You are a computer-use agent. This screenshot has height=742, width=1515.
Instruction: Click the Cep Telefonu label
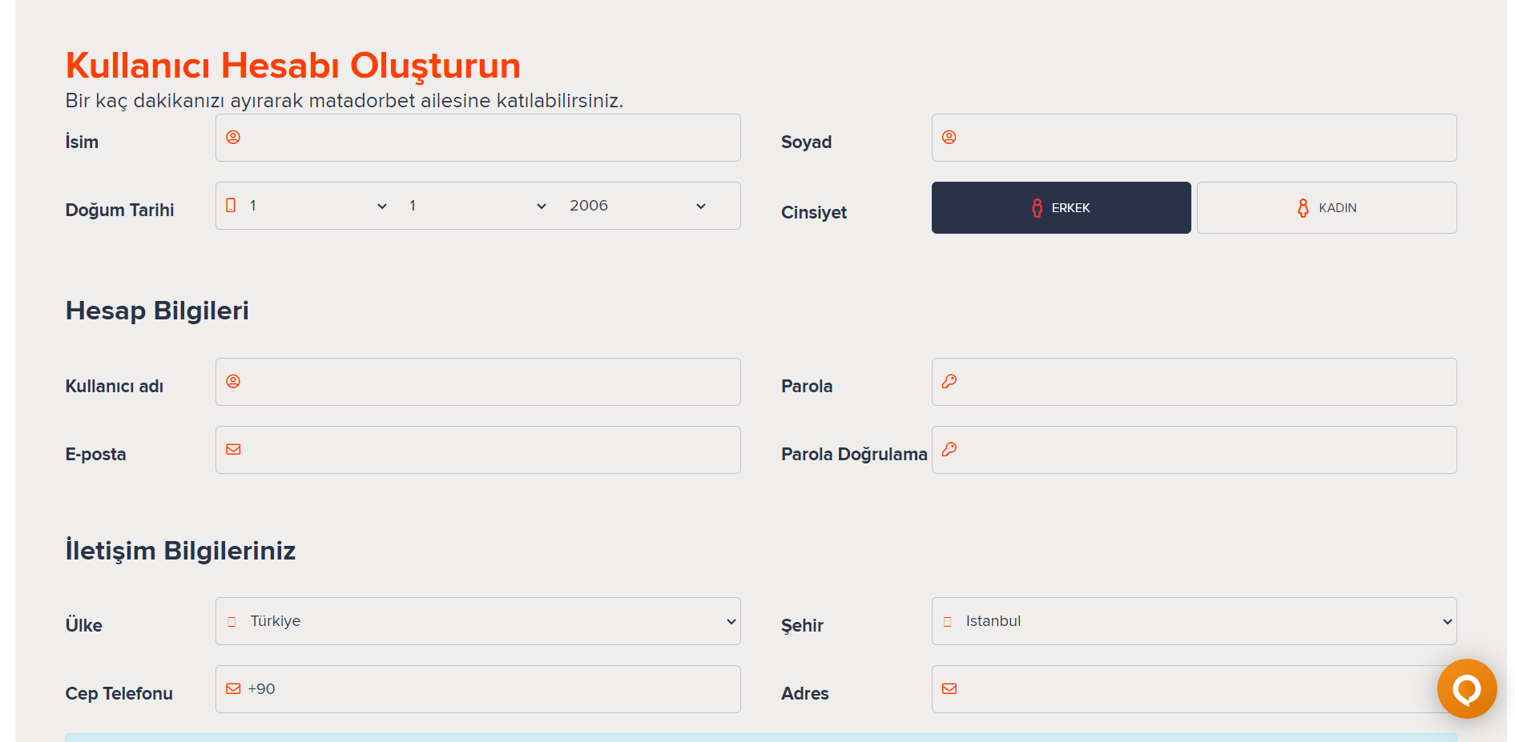[119, 693]
